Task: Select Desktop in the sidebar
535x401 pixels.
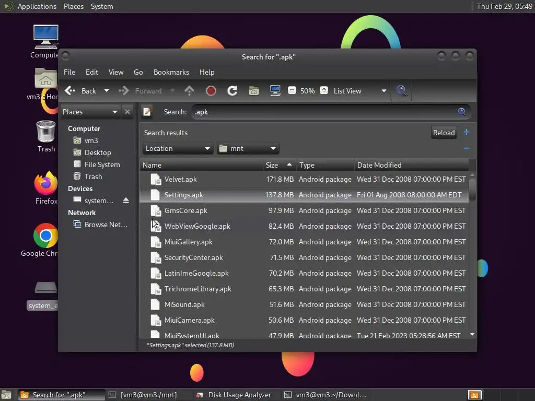Action: [x=98, y=152]
